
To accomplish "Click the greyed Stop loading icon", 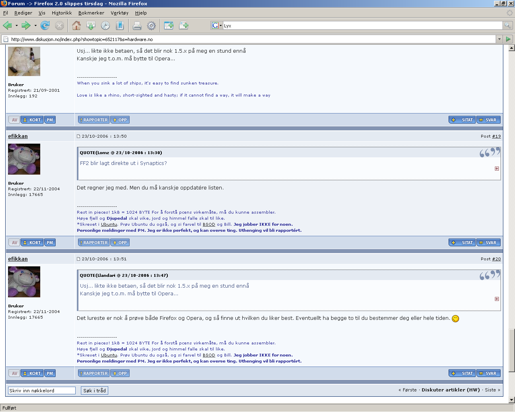I will (x=60, y=26).
